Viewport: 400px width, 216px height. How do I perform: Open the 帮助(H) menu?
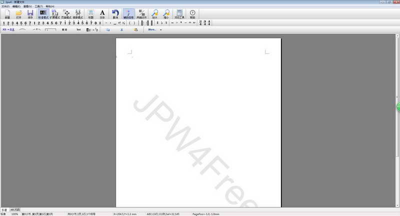coord(50,6)
